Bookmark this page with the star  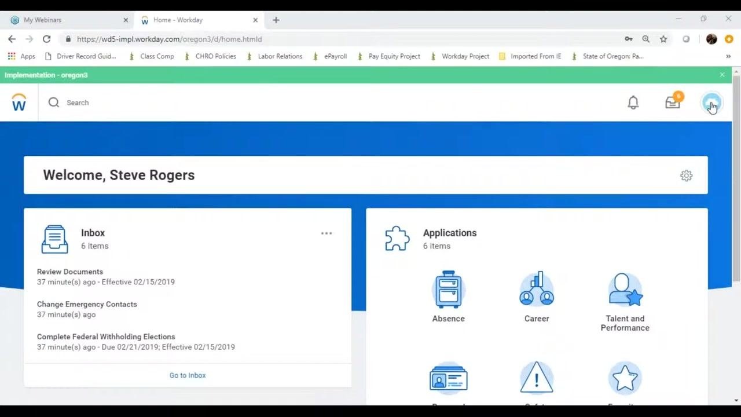point(663,39)
